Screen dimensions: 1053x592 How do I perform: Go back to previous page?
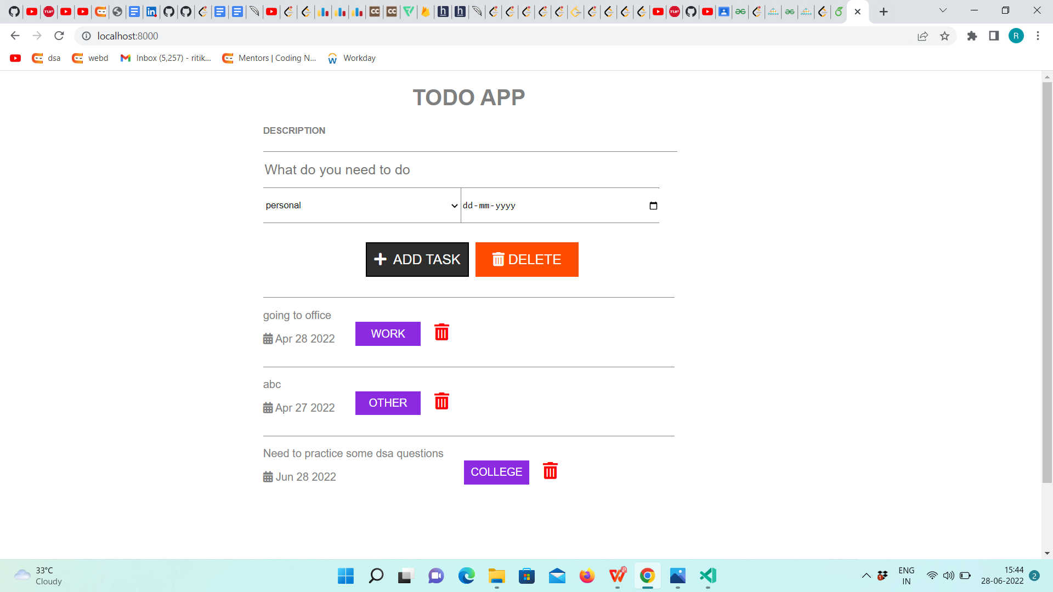[x=15, y=36]
